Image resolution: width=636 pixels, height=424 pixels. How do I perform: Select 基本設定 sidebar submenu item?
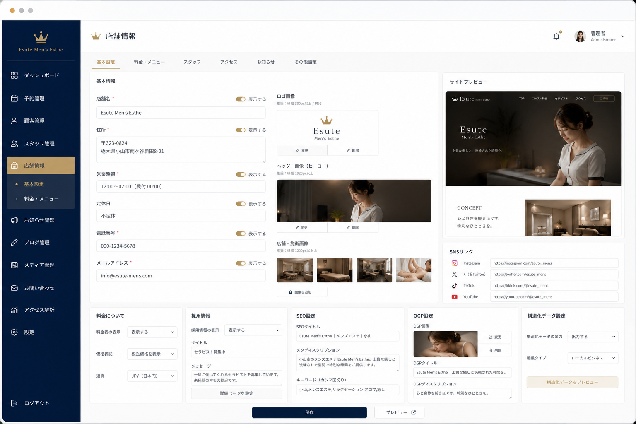click(x=34, y=184)
